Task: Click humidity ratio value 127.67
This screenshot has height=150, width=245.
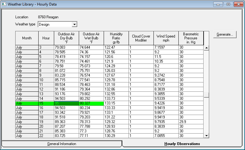Action: tap(116, 75)
